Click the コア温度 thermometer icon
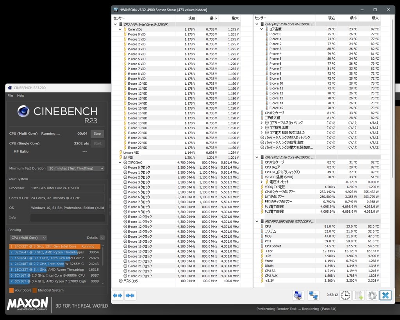 pyautogui.click(x=266, y=29)
